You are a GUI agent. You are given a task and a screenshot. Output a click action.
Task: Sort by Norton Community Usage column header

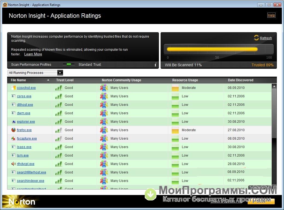121,80
